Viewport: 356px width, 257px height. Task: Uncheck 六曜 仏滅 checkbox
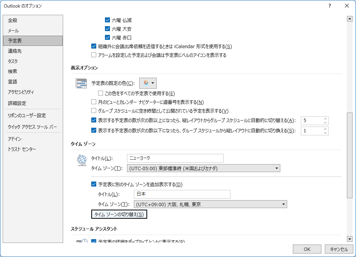pos(107,20)
